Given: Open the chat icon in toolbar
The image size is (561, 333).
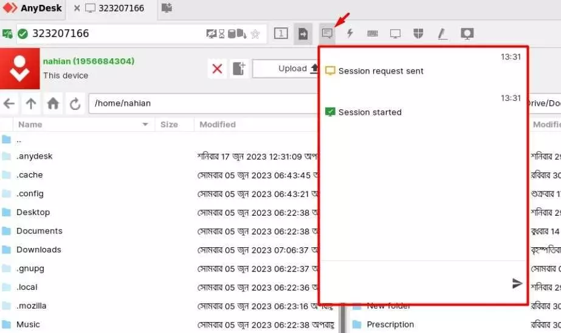Looking at the screenshot, I should click(327, 33).
